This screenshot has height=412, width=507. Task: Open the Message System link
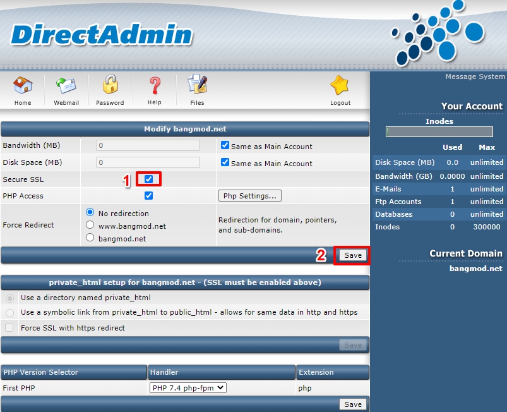pyautogui.click(x=475, y=76)
